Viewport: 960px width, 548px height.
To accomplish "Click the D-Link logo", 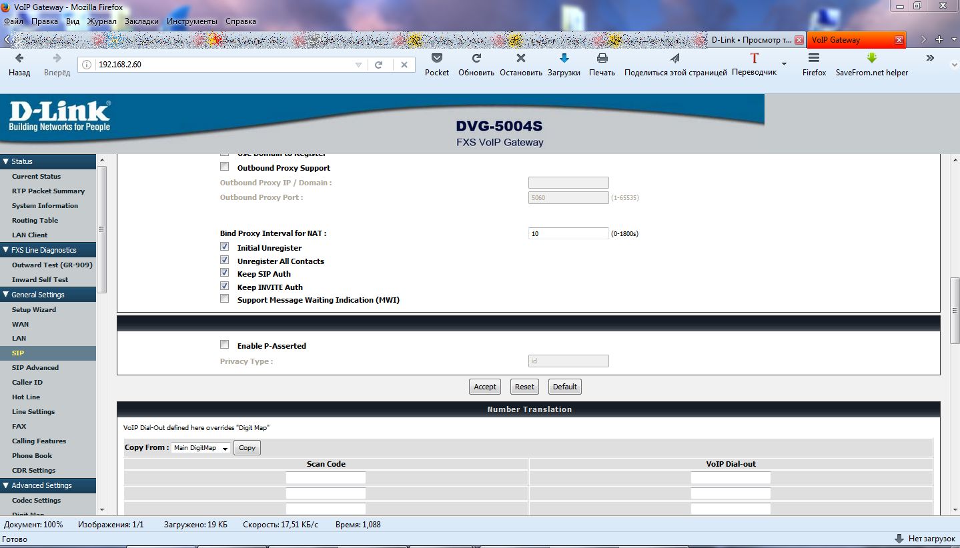I will [59, 117].
